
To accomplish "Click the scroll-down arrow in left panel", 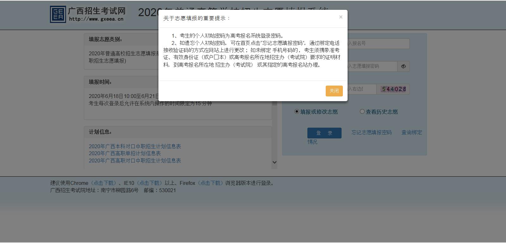I will tap(275, 162).
